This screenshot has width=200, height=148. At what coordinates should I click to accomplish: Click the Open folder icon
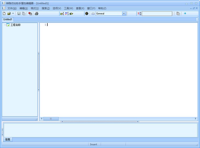pyautogui.click(x=9, y=14)
